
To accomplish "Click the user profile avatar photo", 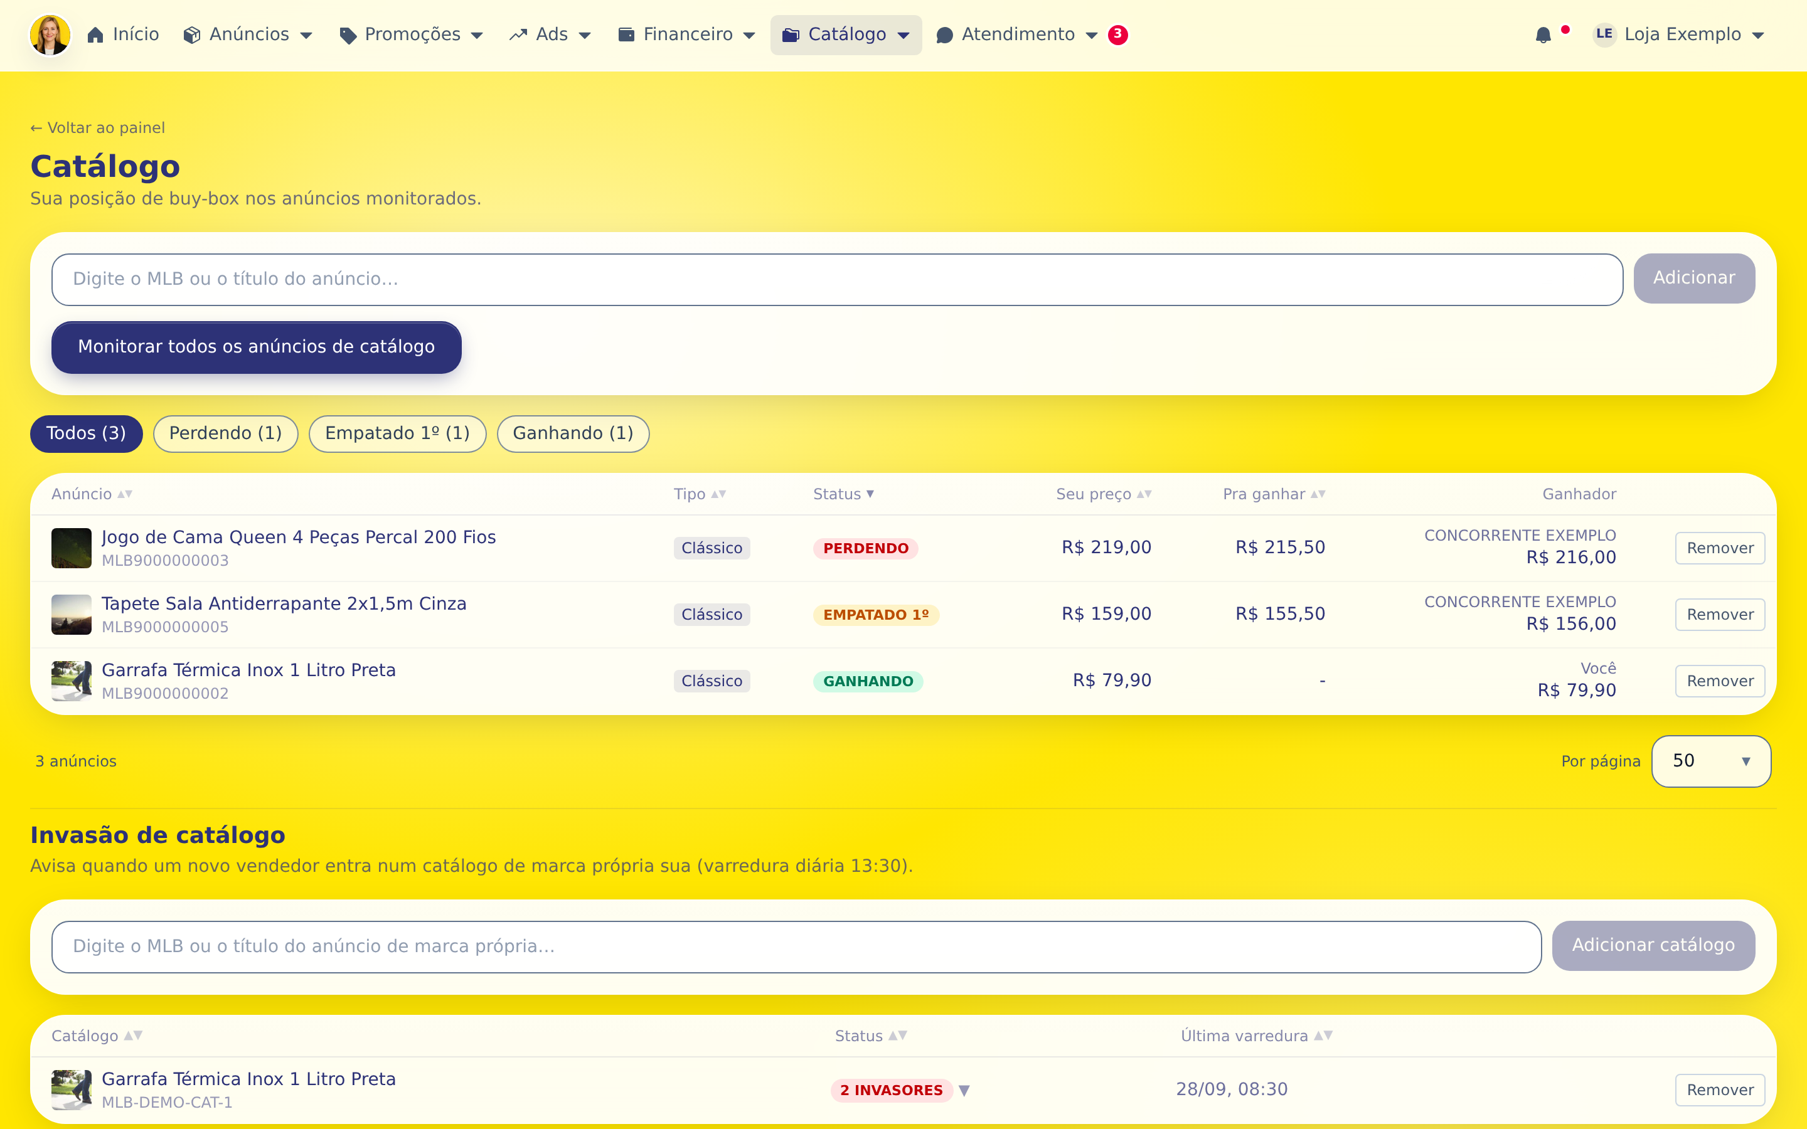I will (50, 34).
